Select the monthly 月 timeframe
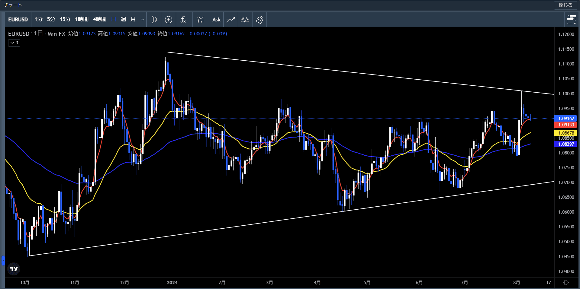580x289 pixels. [x=133, y=19]
